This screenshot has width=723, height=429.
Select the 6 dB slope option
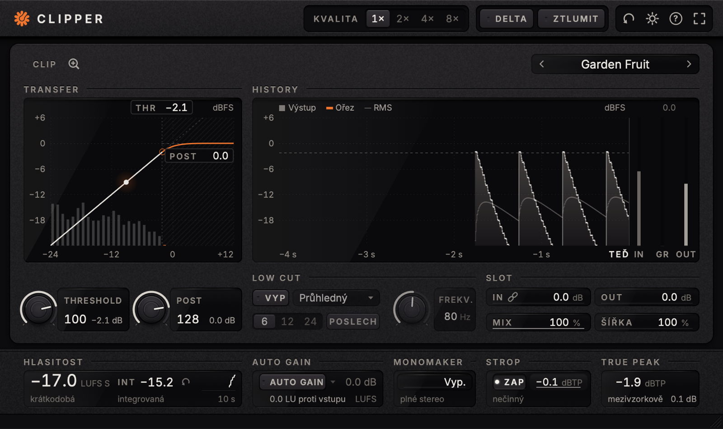pos(264,321)
